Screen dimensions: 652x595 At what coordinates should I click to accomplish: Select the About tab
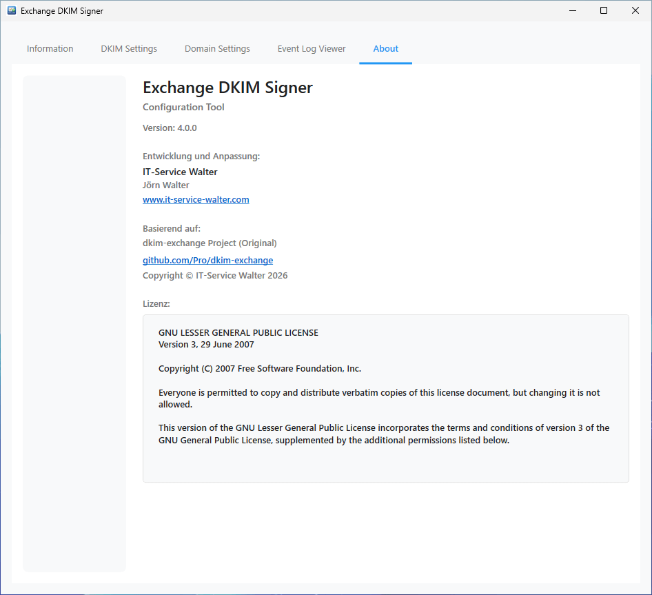click(385, 49)
